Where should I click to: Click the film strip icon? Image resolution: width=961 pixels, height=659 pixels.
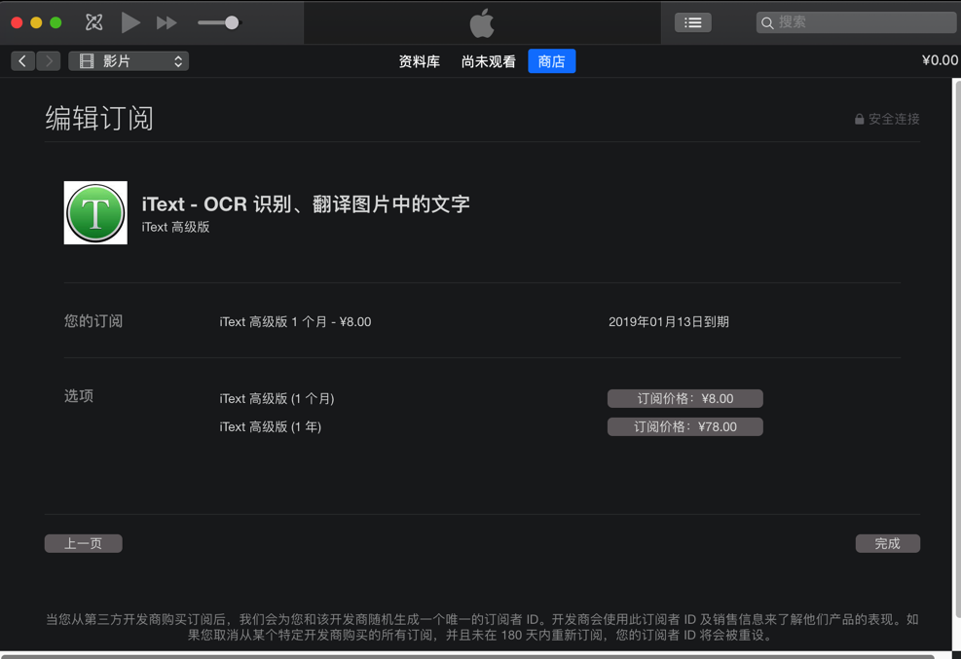tap(87, 60)
